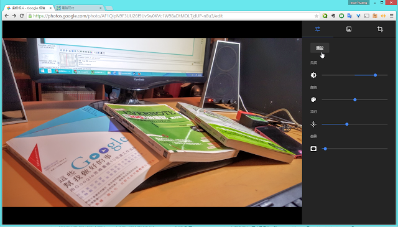Go back with the browser back arrow

(x=7, y=16)
